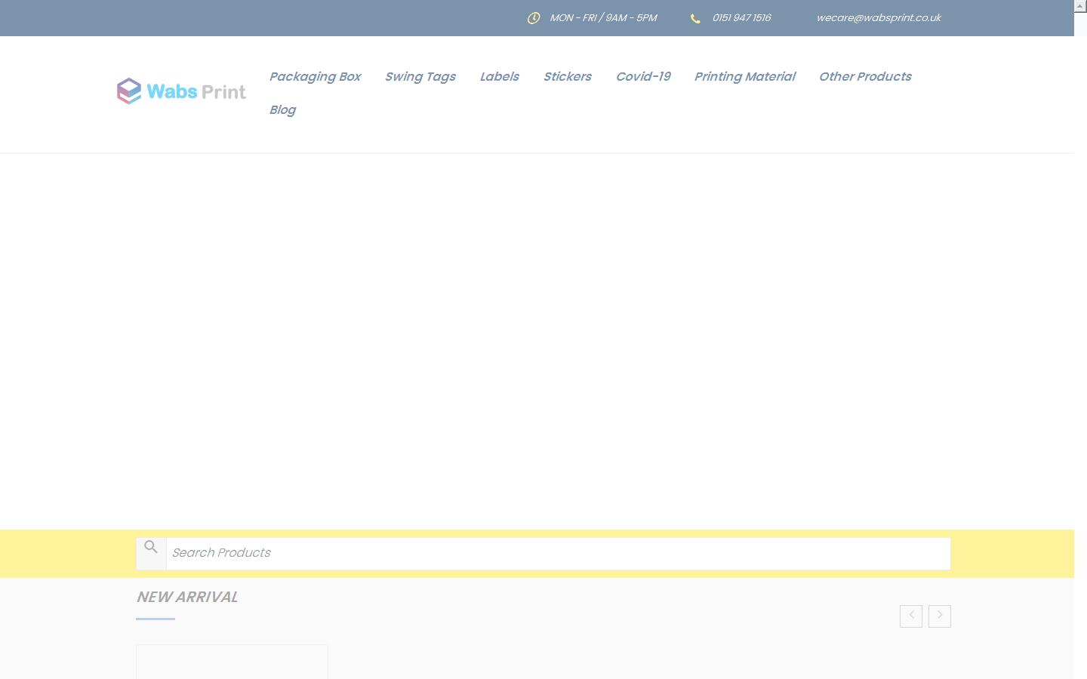Image resolution: width=1087 pixels, height=679 pixels.
Task: Focus the Search Products input field
Action: point(557,553)
